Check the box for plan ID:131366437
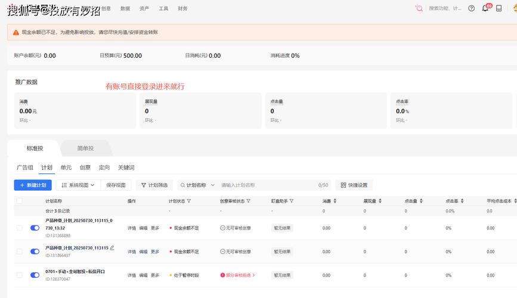This screenshot has height=298, width=517. 20,251
